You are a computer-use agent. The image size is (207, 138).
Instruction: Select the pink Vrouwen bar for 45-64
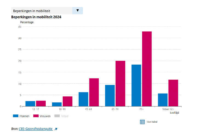pyautogui.click(x=94, y=92)
